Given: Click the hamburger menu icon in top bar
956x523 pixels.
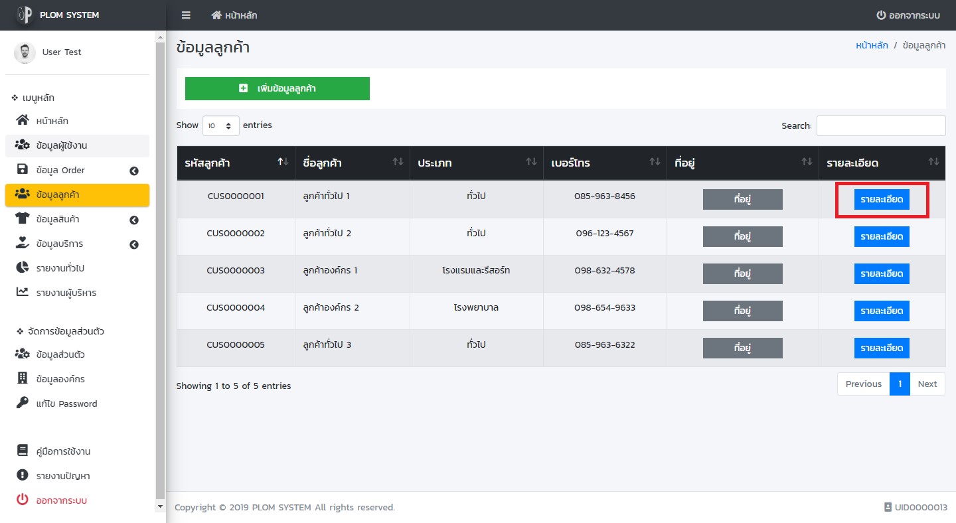Looking at the screenshot, I should [x=186, y=15].
